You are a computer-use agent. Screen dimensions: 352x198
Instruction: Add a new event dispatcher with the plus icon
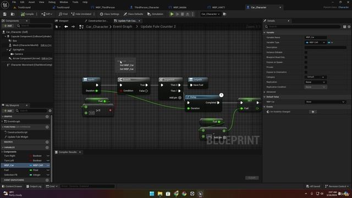point(47,180)
